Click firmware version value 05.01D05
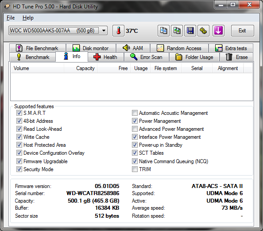The height and width of the screenshot is (231, 263). (x=107, y=186)
